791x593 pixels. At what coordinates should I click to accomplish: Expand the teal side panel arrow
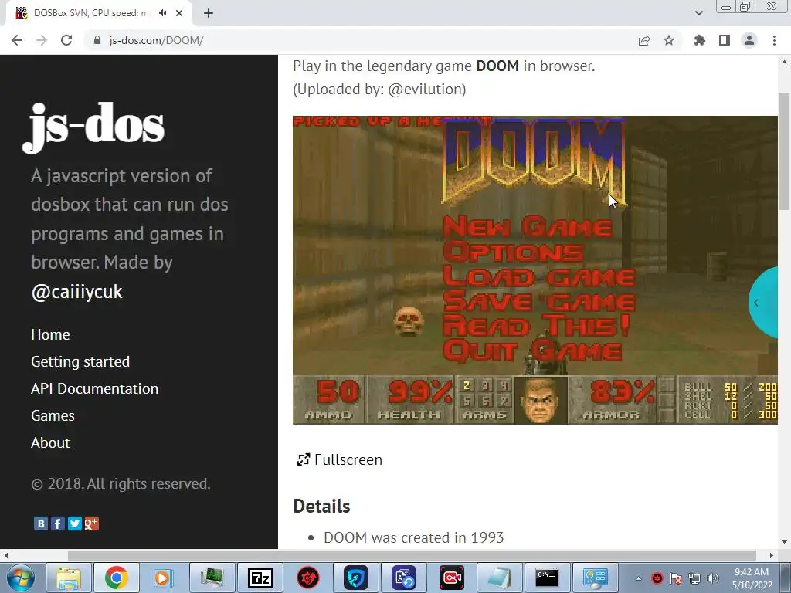coord(755,303)
